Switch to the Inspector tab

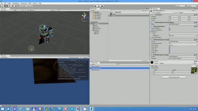155,9
